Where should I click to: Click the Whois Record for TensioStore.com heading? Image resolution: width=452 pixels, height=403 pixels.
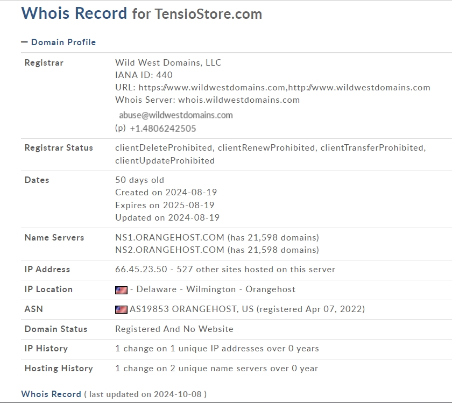pos(142,13)
